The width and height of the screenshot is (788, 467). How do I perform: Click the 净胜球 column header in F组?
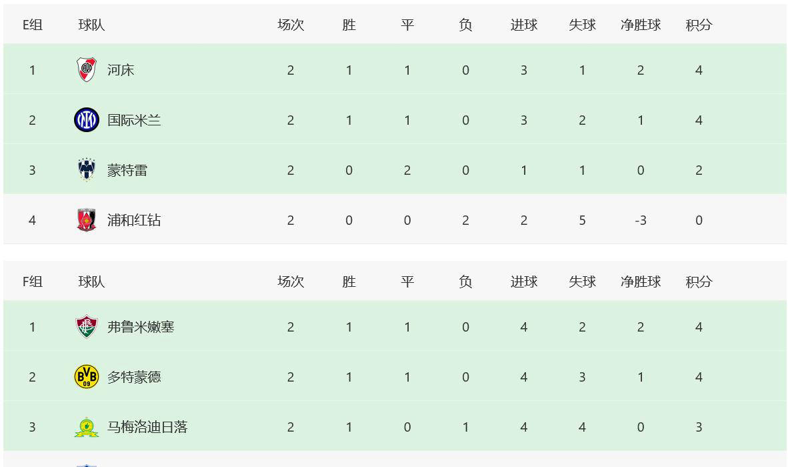click(x=641, y=282)
